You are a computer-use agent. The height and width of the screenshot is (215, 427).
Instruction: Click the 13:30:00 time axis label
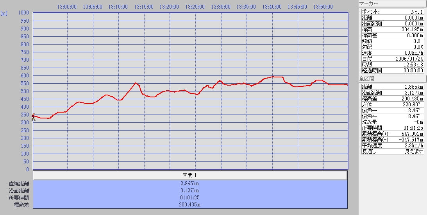coord(221,7)
